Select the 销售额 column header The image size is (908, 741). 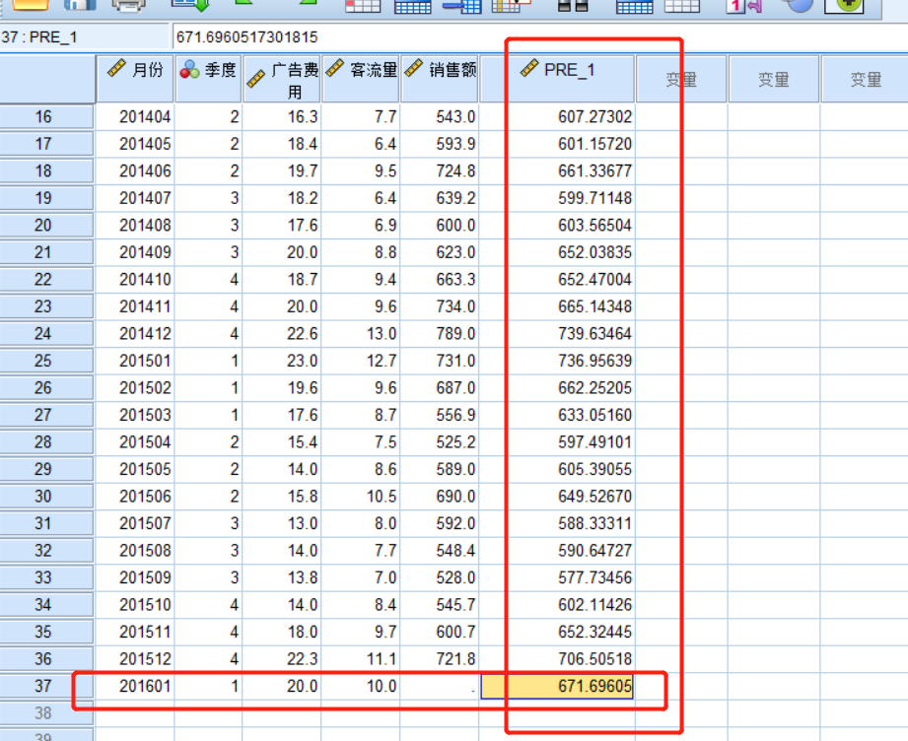tap(440, 79)
